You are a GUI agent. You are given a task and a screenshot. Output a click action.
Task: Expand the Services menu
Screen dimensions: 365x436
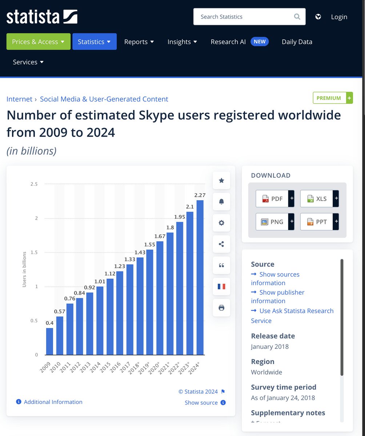pos(28,62)
